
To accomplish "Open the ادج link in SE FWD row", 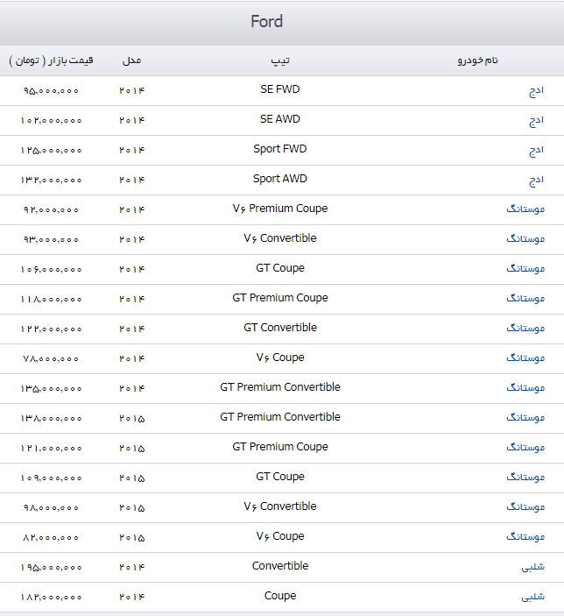I will [x=536, y=91].
